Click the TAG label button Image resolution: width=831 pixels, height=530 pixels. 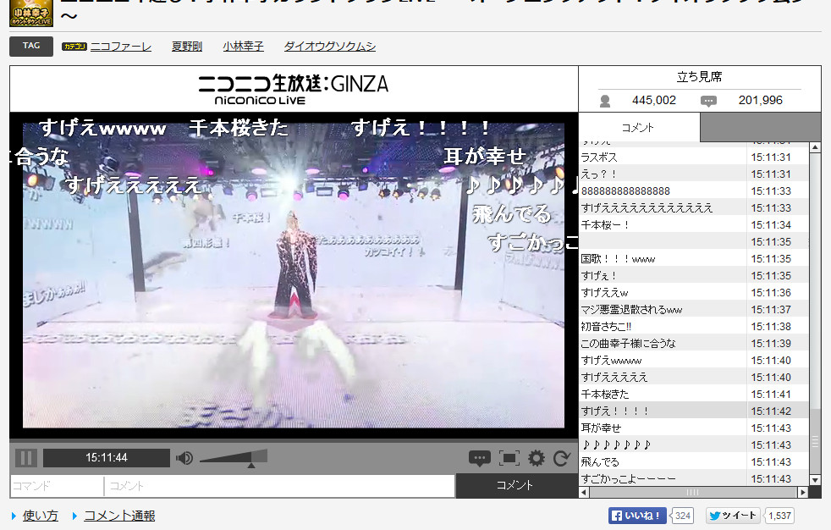point(31,46)
